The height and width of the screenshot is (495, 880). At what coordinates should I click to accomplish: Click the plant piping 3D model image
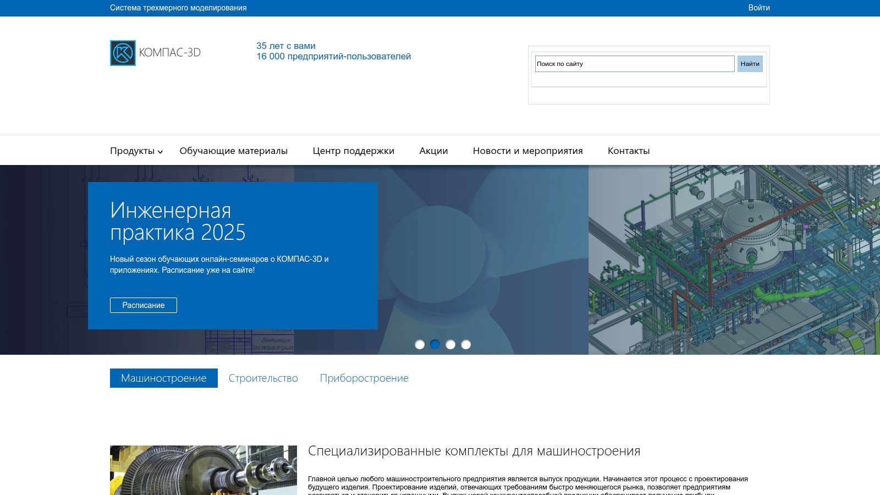click(734, 260)
